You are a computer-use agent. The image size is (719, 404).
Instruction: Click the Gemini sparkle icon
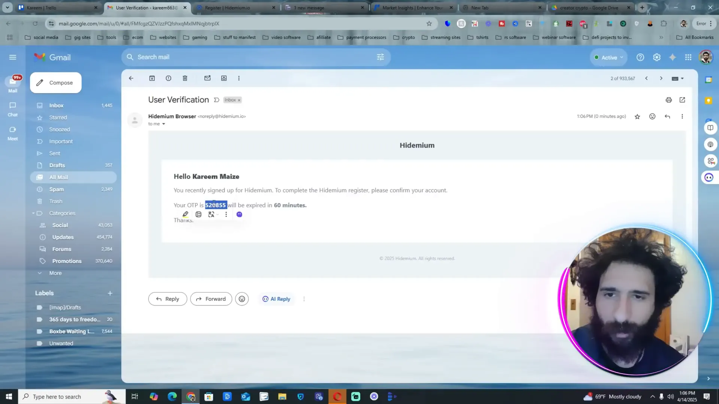point(673,57)
